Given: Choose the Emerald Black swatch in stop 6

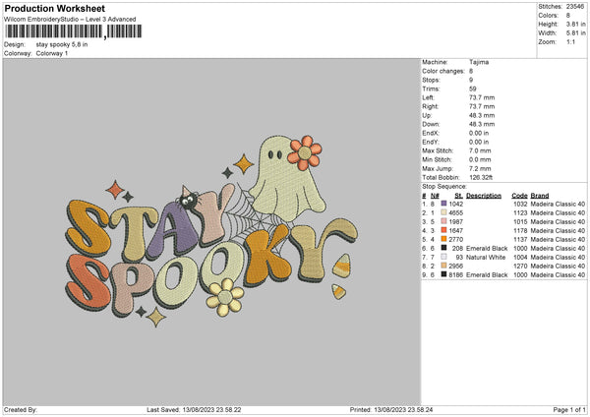Looking at the screenshot, I should point(443,247).
